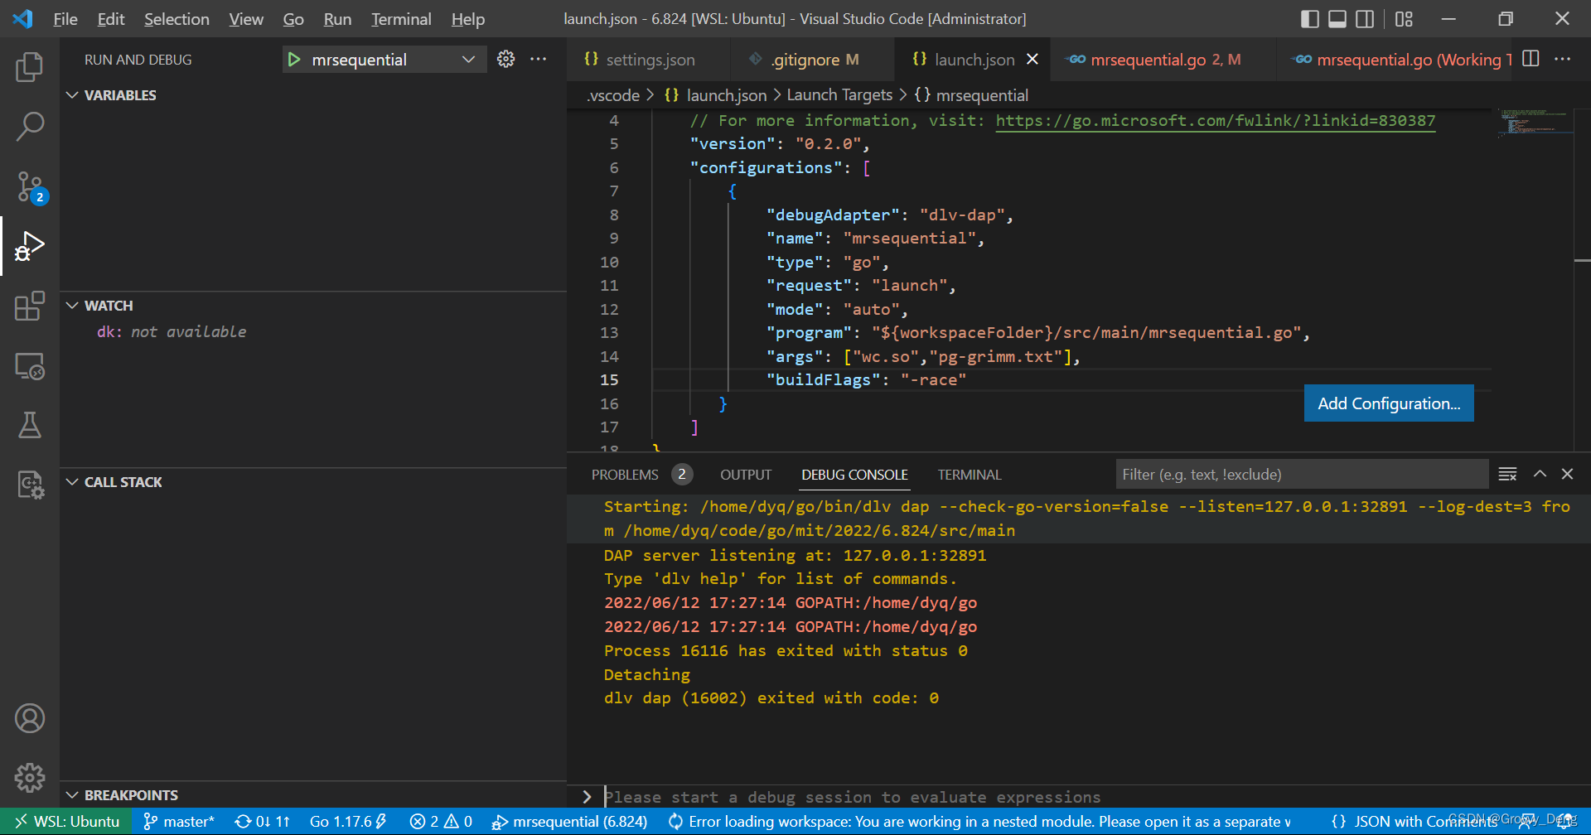Open the Explorer view
This screenshot has height=835, width=1591.
[x=30, y=68]
